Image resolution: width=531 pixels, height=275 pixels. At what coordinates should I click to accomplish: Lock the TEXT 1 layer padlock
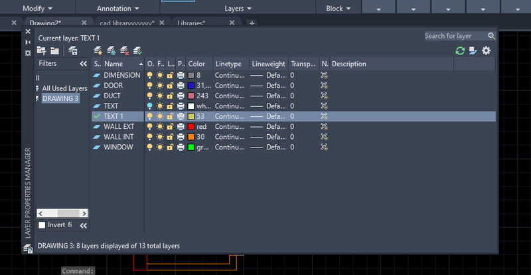(x=171, y=116)
